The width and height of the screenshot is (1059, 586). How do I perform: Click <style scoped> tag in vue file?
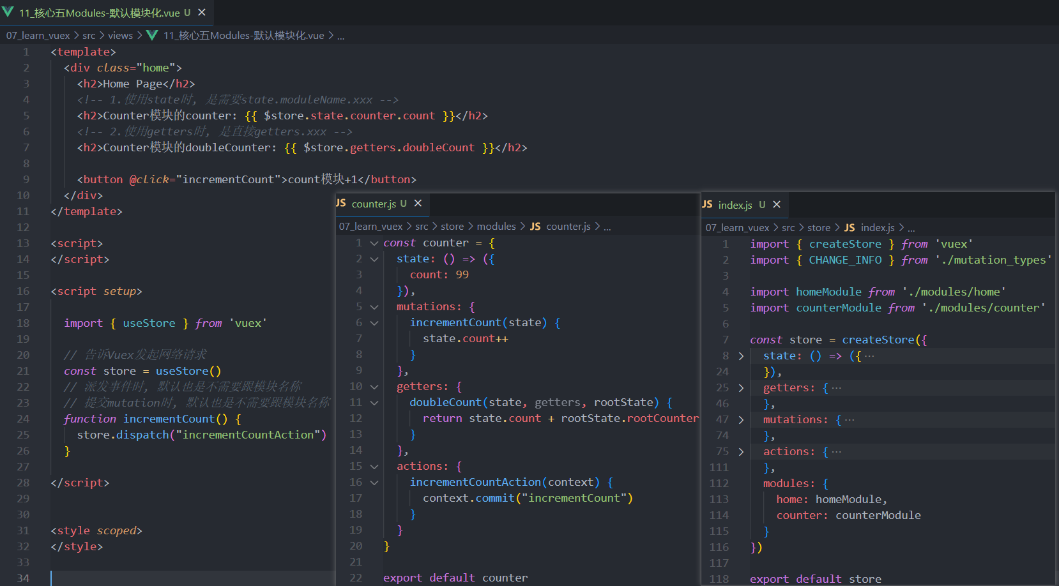pos(96,530)
